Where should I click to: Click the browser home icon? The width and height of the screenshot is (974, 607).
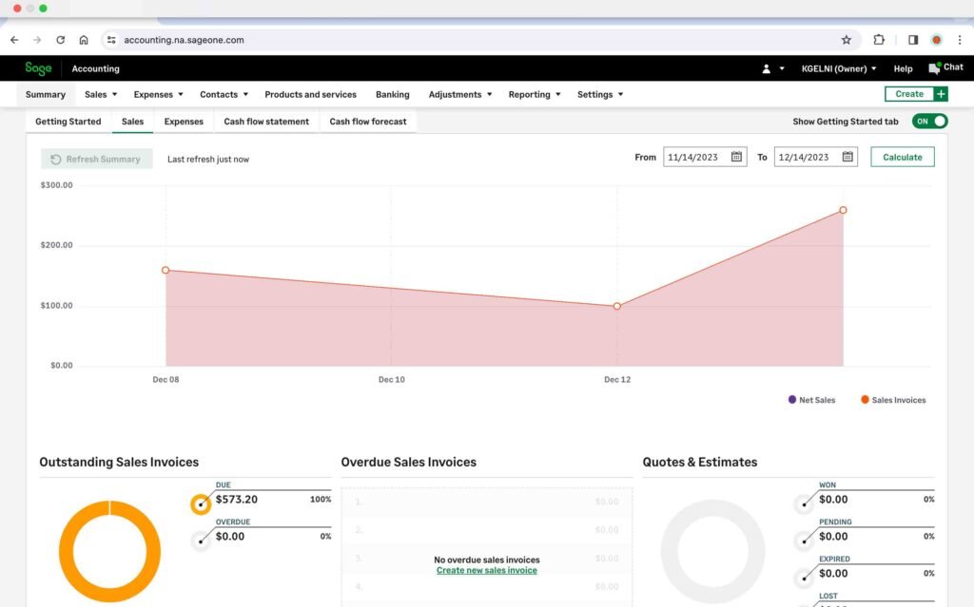pos(83,40)
